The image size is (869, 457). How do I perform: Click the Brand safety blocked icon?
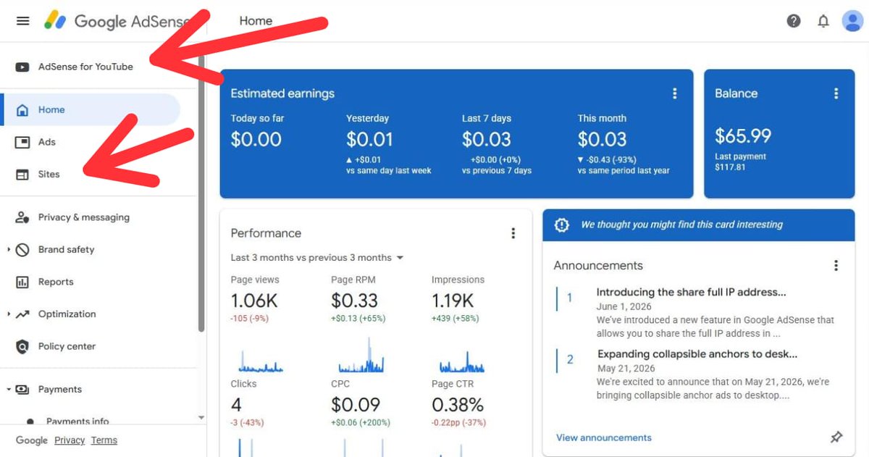coord(22,249)
